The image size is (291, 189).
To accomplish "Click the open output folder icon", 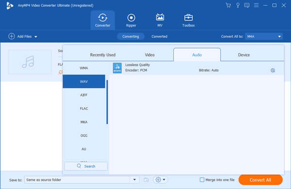I will (x=146, y=180).
